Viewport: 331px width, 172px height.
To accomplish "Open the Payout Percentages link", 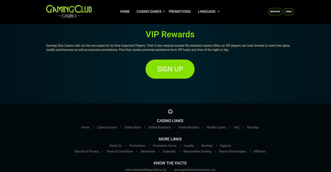I will coord(232,151).
